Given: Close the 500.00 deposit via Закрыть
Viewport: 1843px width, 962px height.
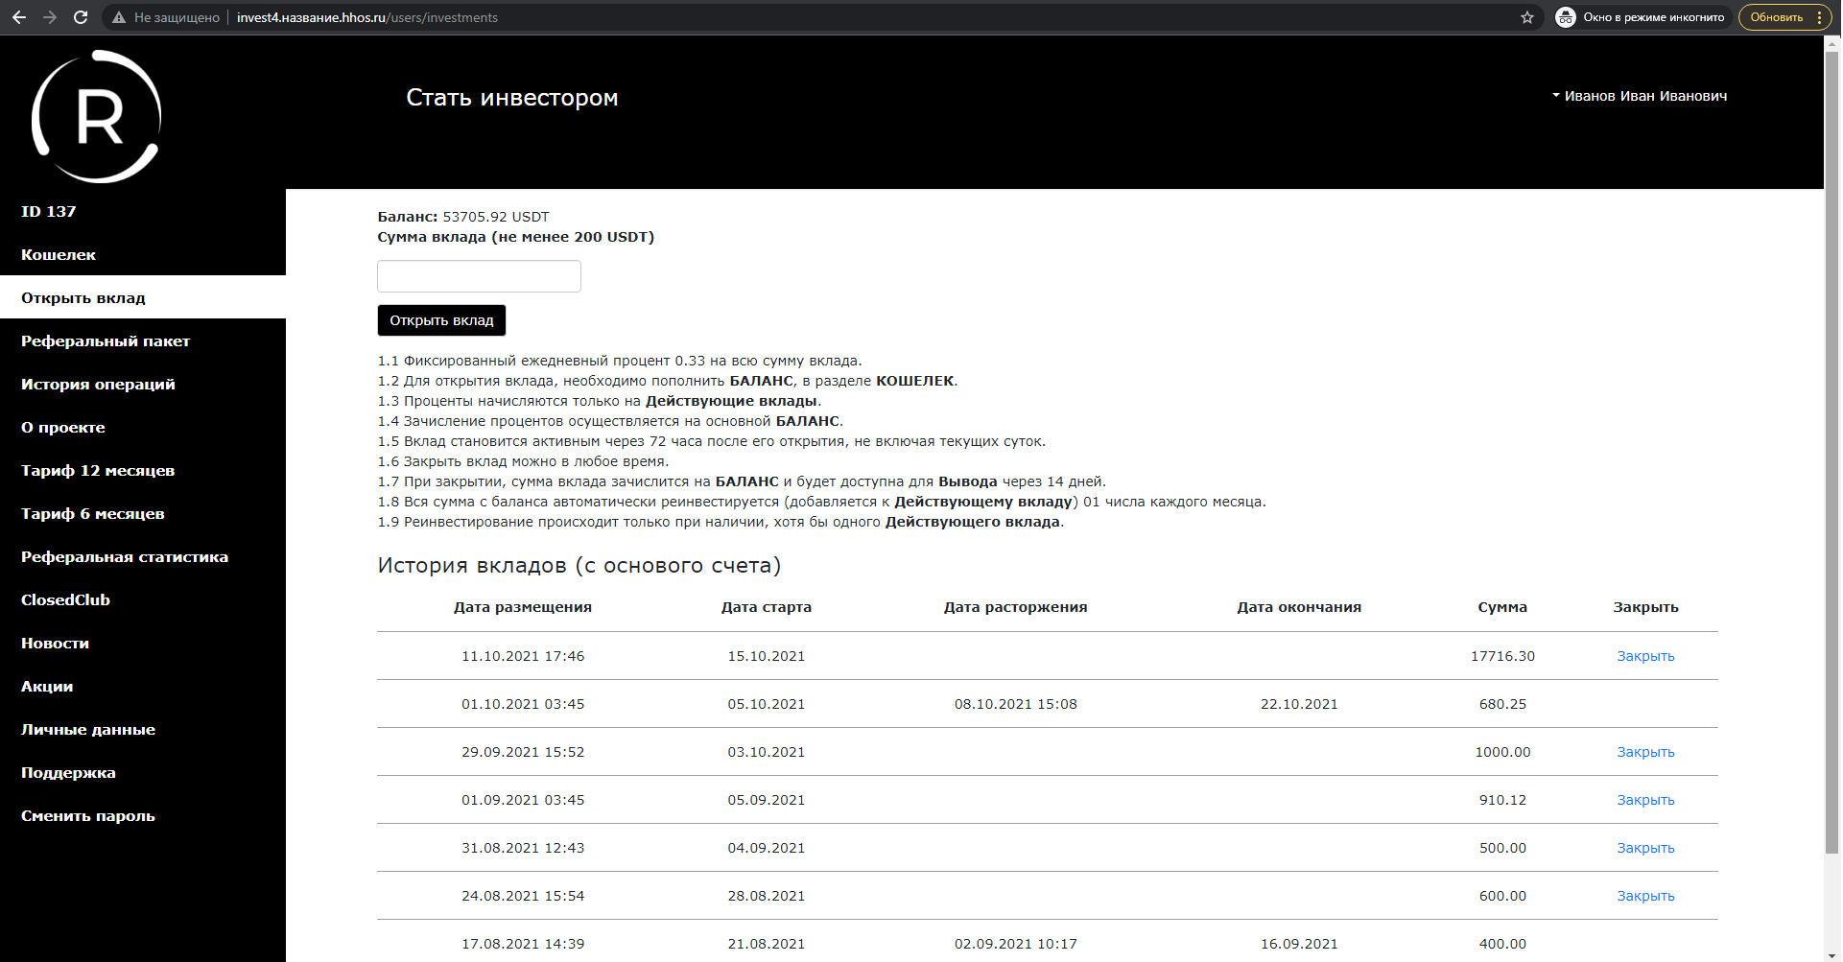Looking at the screenshot, I should coord(1645,848).
